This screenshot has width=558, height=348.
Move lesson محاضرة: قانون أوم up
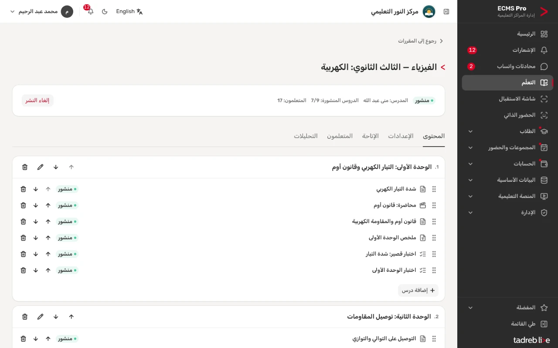tap(48, 205)
